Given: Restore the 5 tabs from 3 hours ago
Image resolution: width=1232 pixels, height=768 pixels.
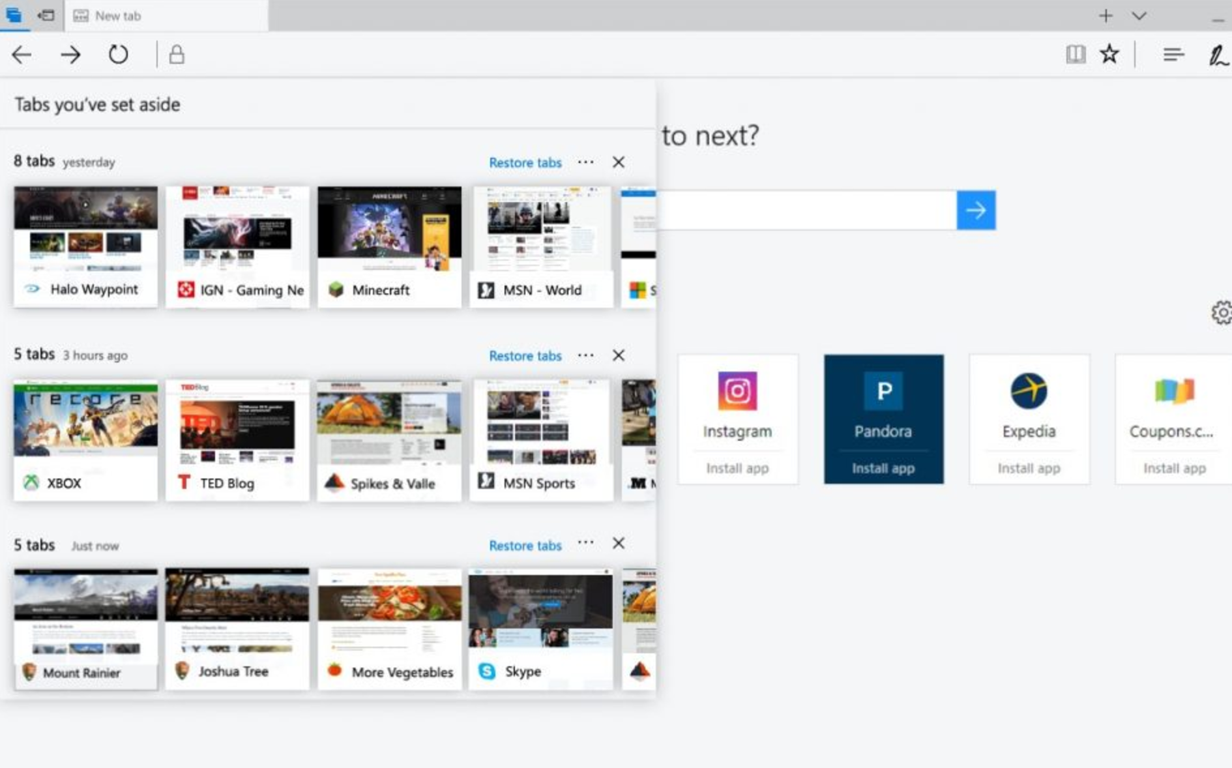Looking at the screenshot, I should coord(525,355).
